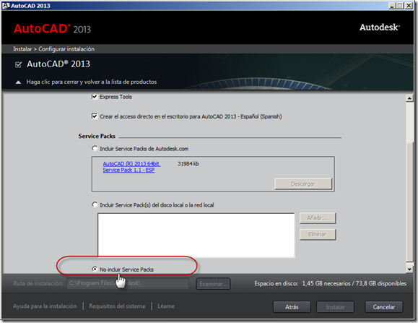Click the Service Packs section heading
Viewport: 418px width, 323px height.
[x=97, y=136]
